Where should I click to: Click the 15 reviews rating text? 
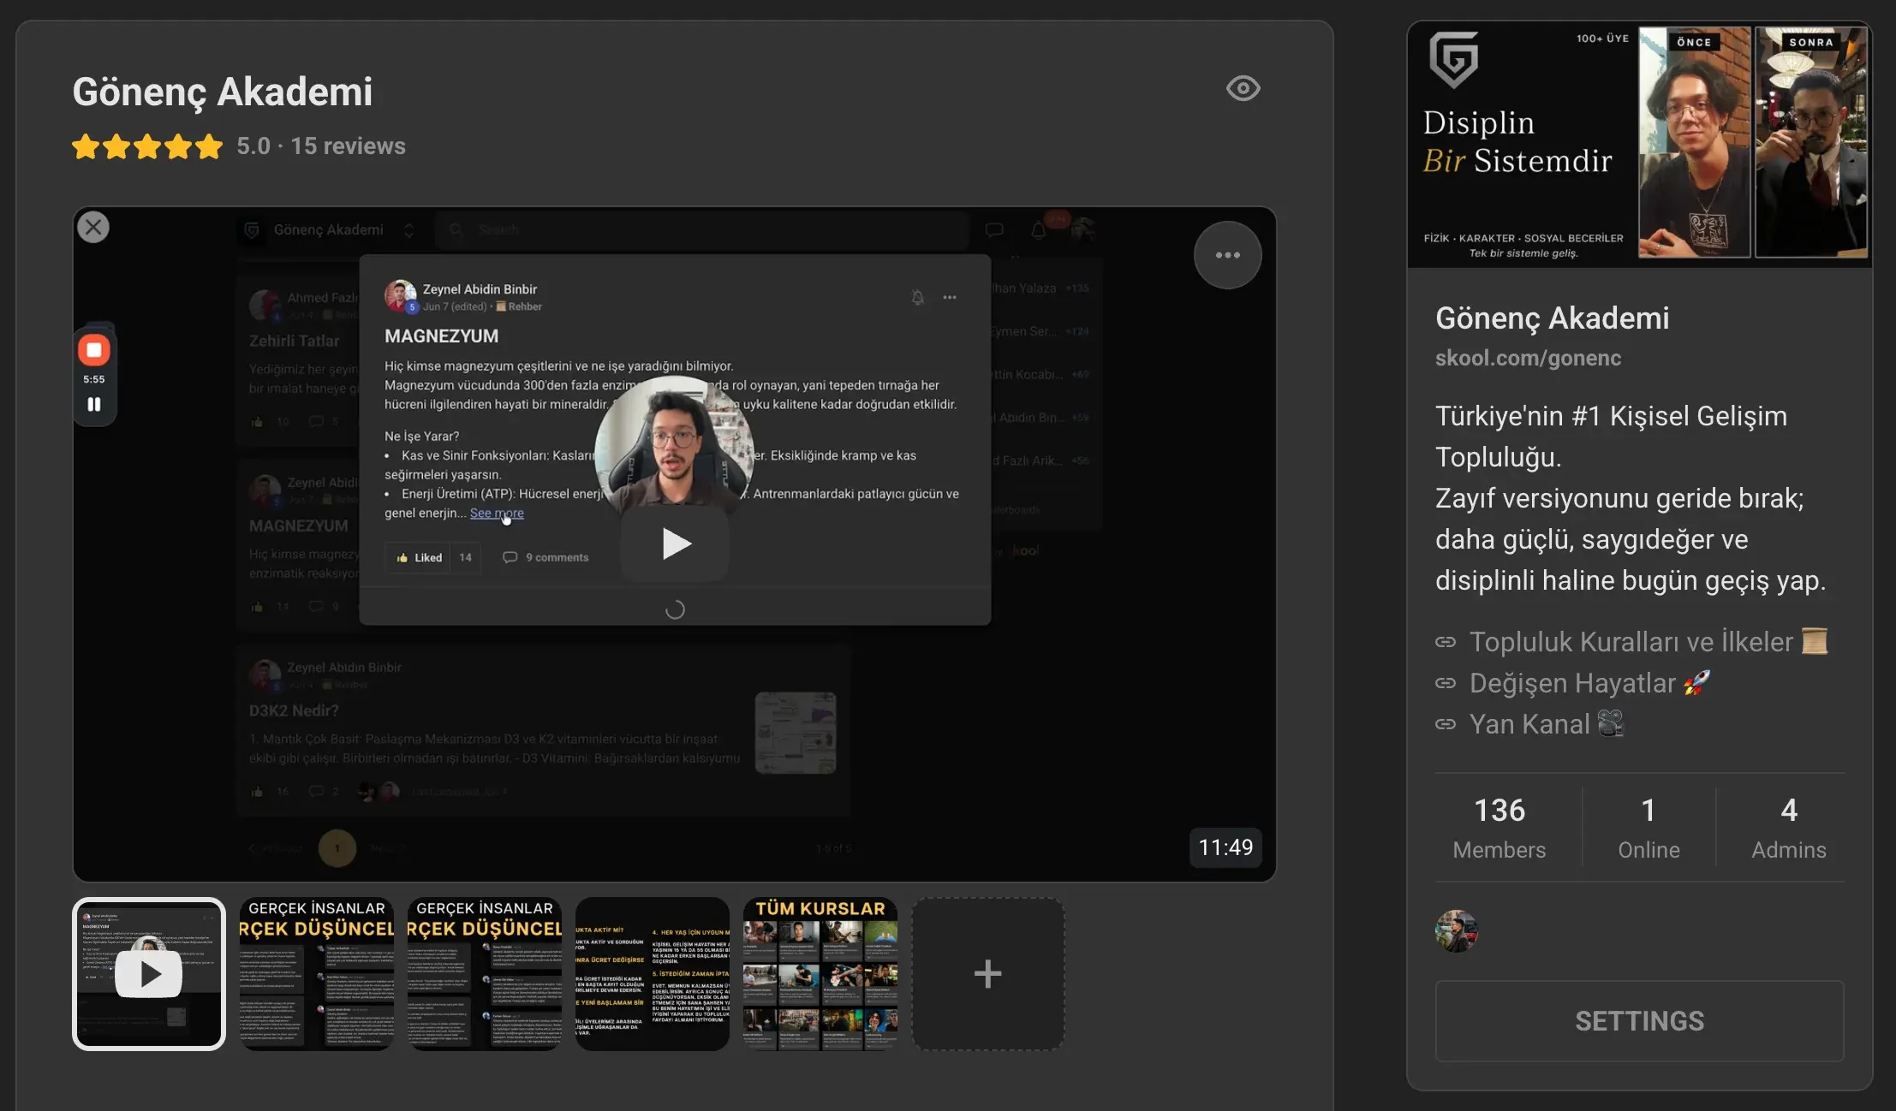click(348, 146)
